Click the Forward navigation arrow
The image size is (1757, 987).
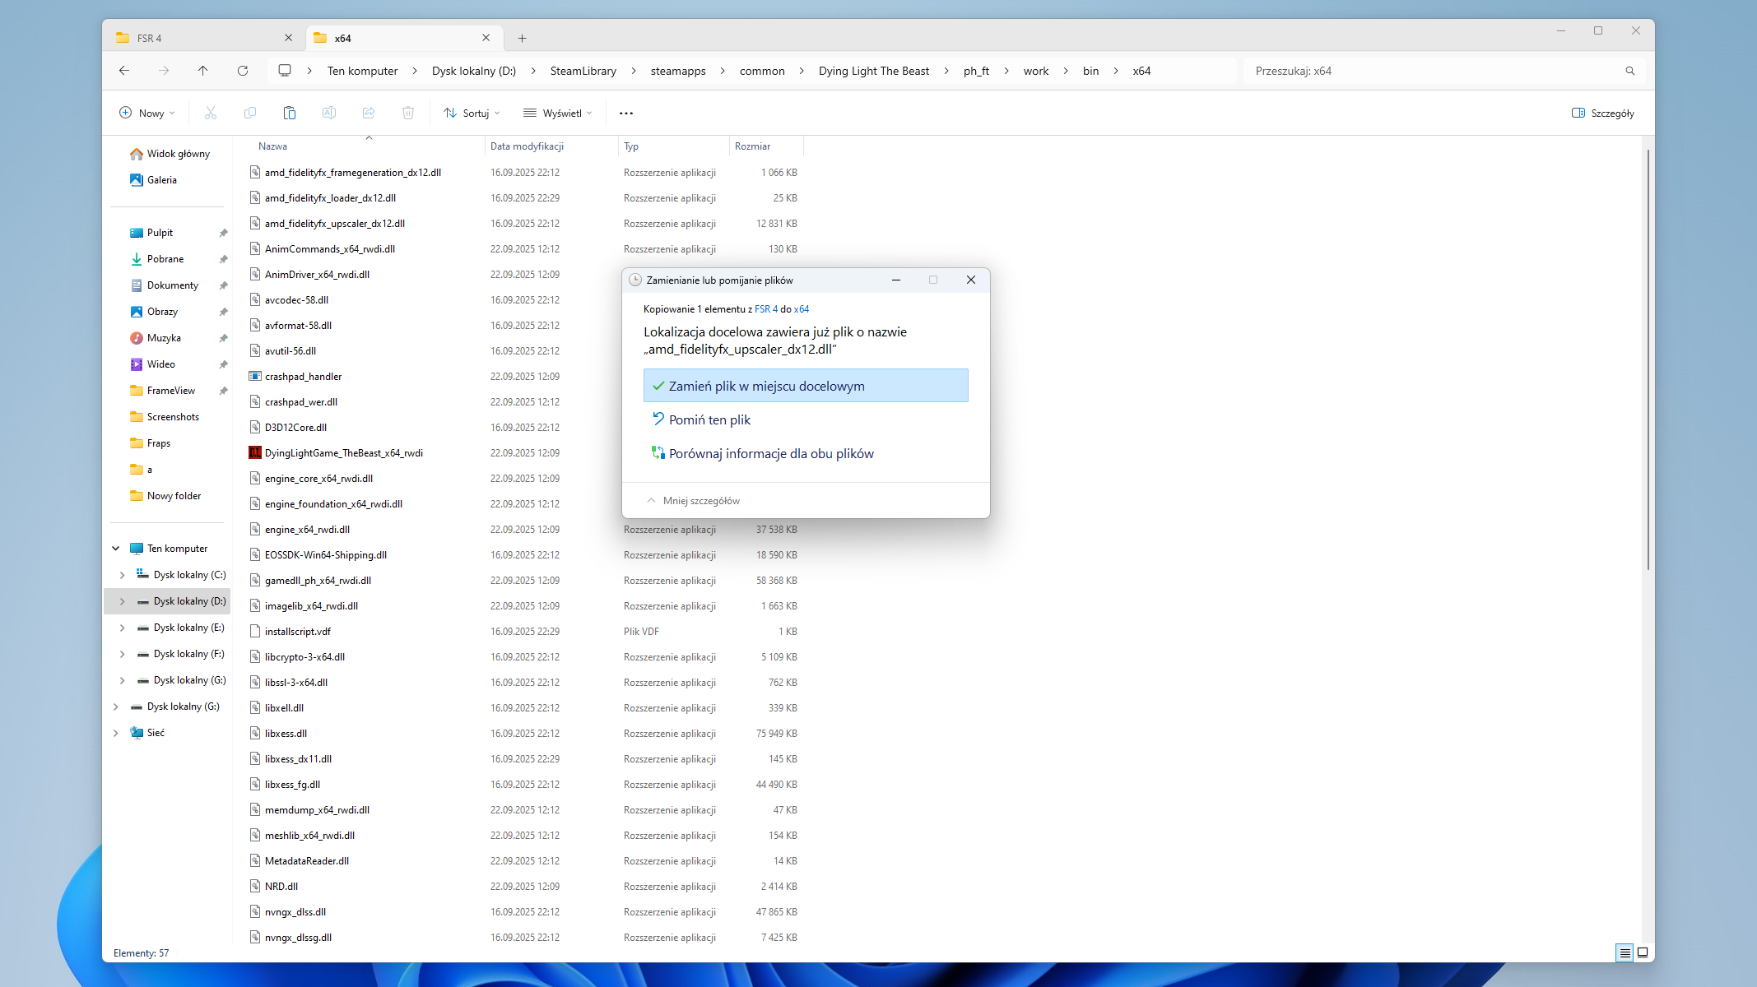click(164, 71)
